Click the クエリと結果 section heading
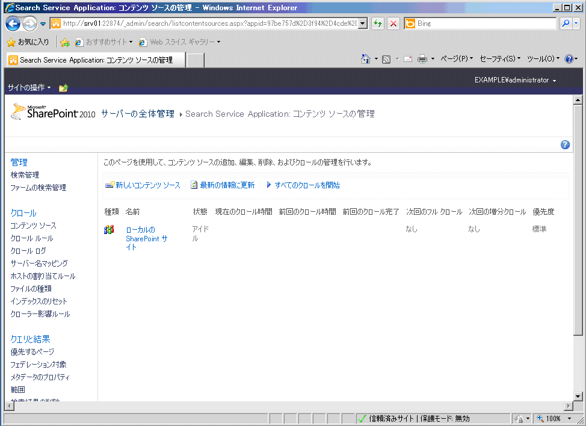The height and width of the screenshot is (426, 586). 30,339
